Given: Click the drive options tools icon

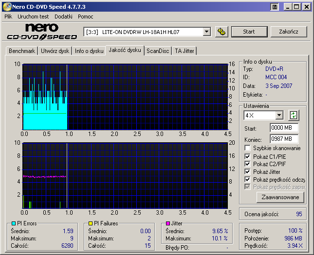Looking at the screenshot, I should [222, 32].
